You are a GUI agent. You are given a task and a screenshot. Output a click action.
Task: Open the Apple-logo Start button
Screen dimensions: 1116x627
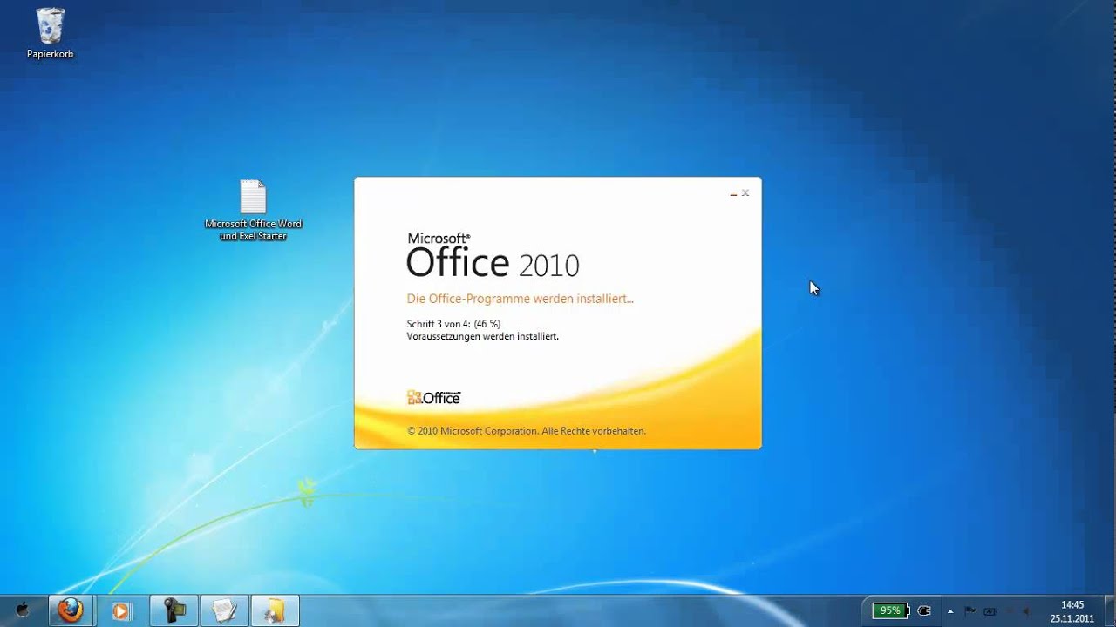click(x=23, y=610)
